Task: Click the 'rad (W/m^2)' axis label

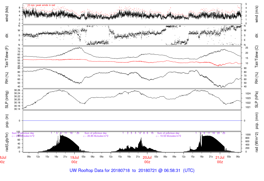Action: [x=257, y=142]
